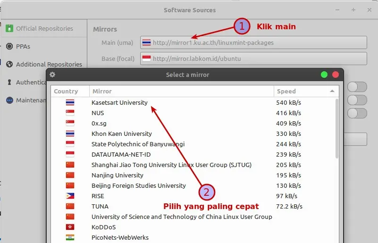
Task: Click Philippines flag beside RISE
Action: coord(70,196)
